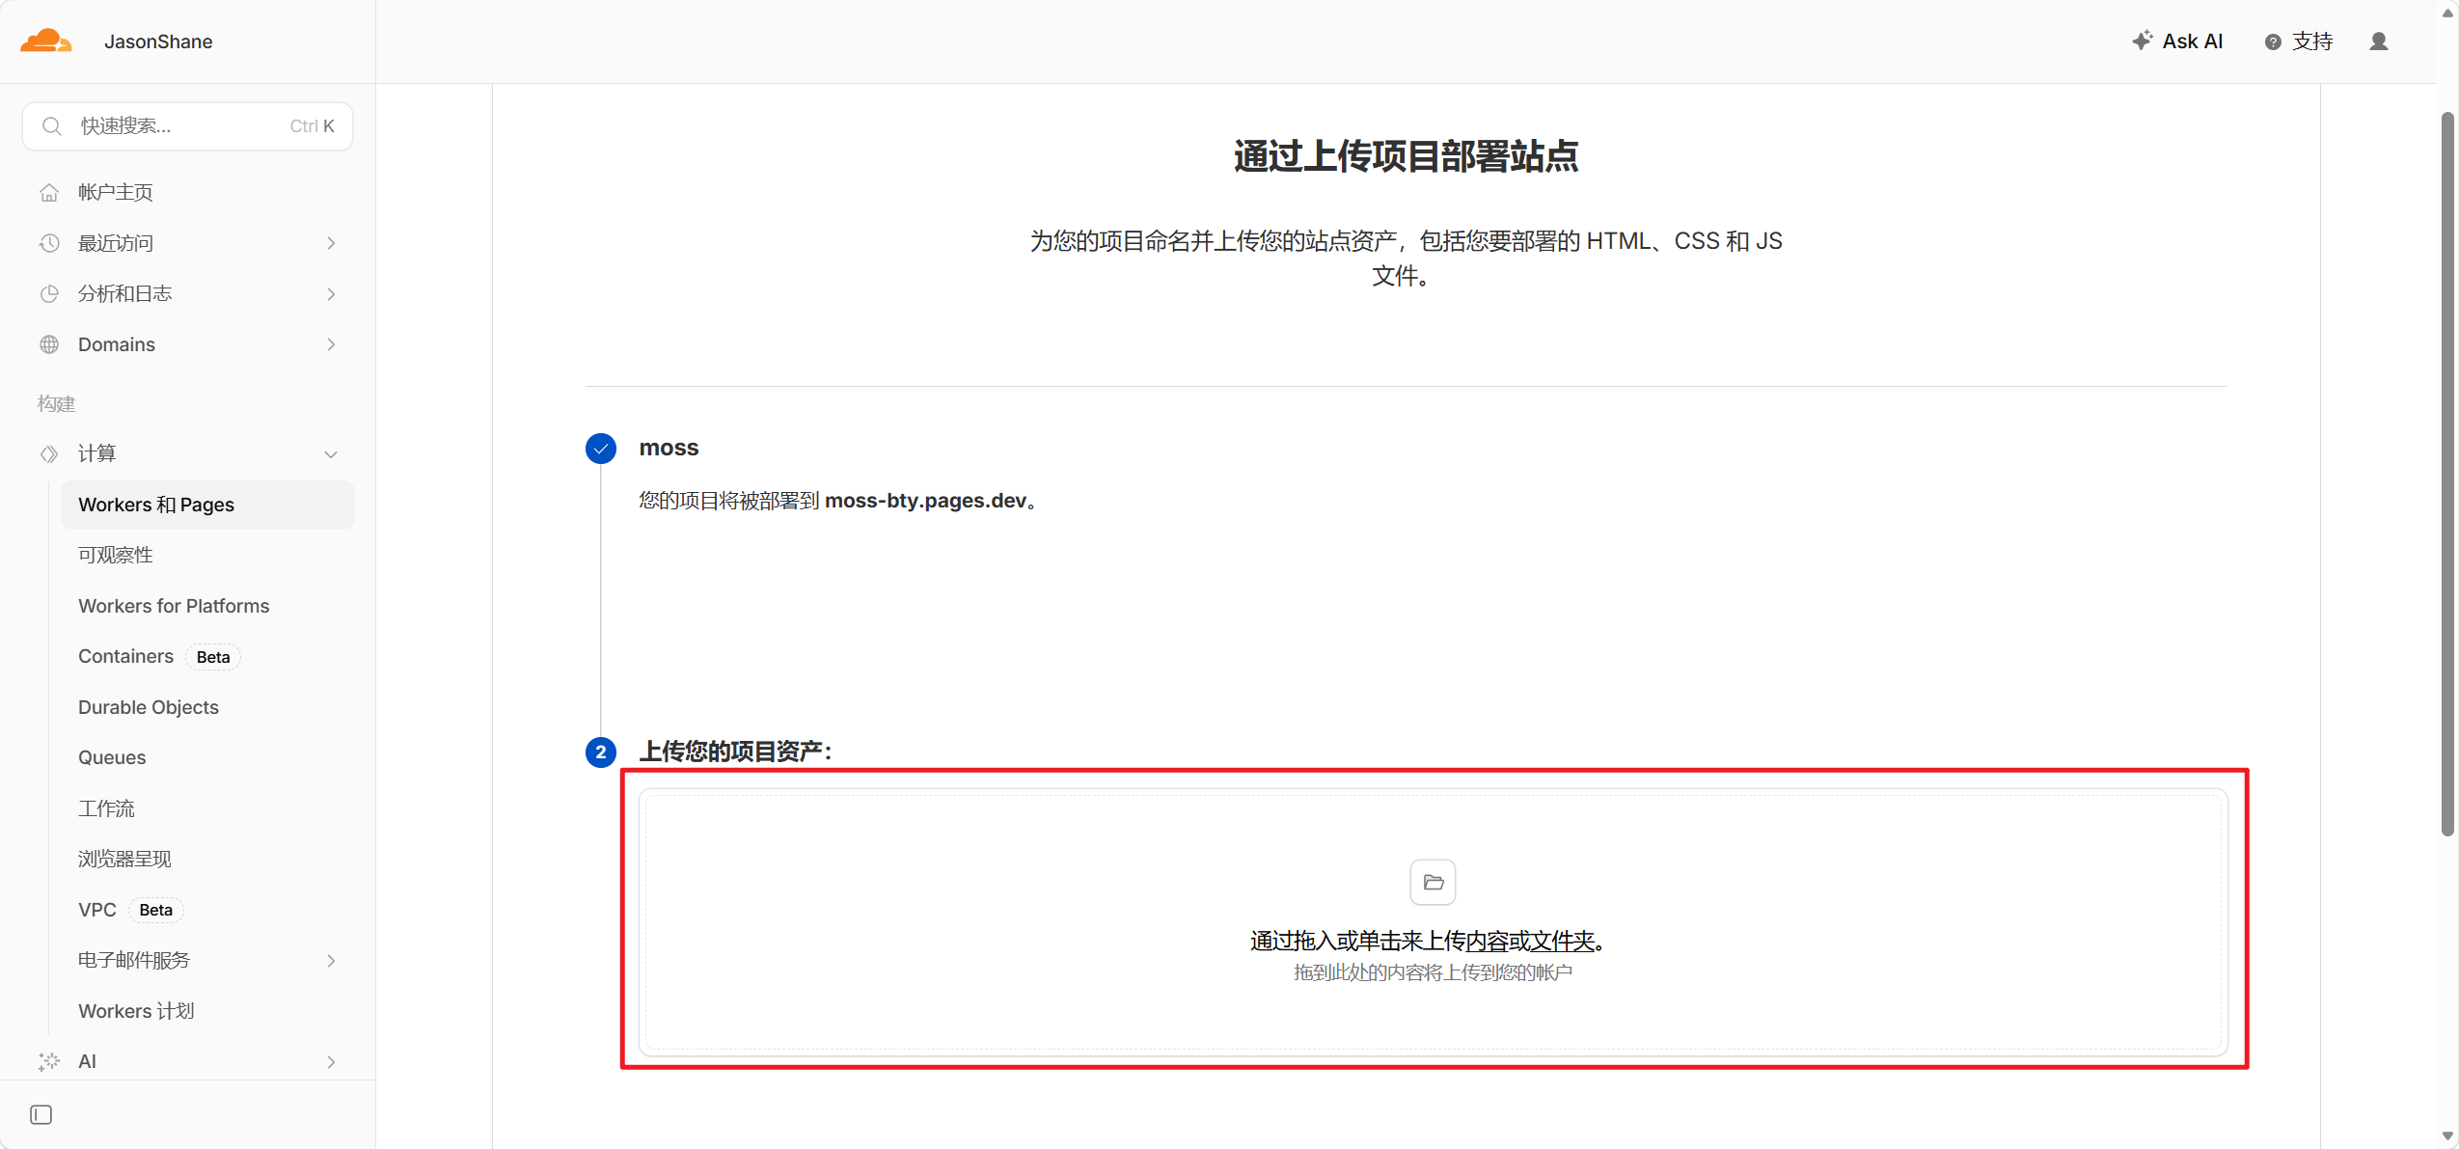Click the Ask AI sparkle icon
Screen dimensions: 2459x1149
click(2142, 41)
